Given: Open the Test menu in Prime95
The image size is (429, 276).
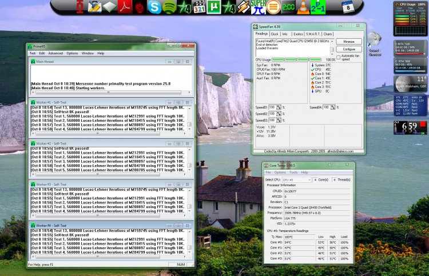Looking at the screenshot, I should 33,53.
